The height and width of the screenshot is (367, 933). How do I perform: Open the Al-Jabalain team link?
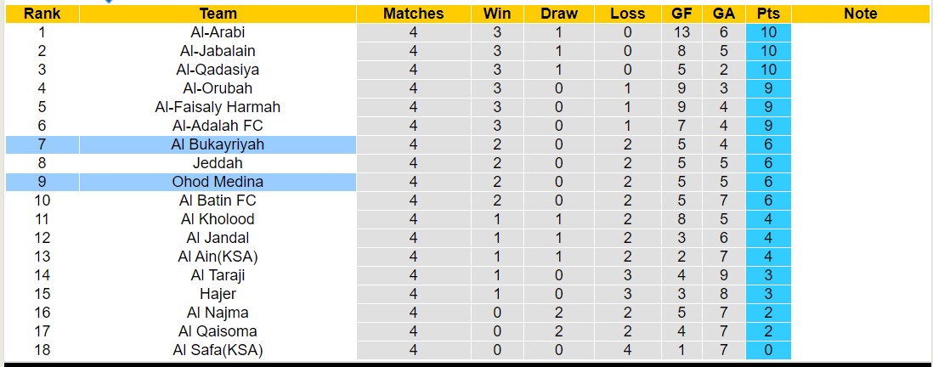pyautogui.click(x=218, y=51)
